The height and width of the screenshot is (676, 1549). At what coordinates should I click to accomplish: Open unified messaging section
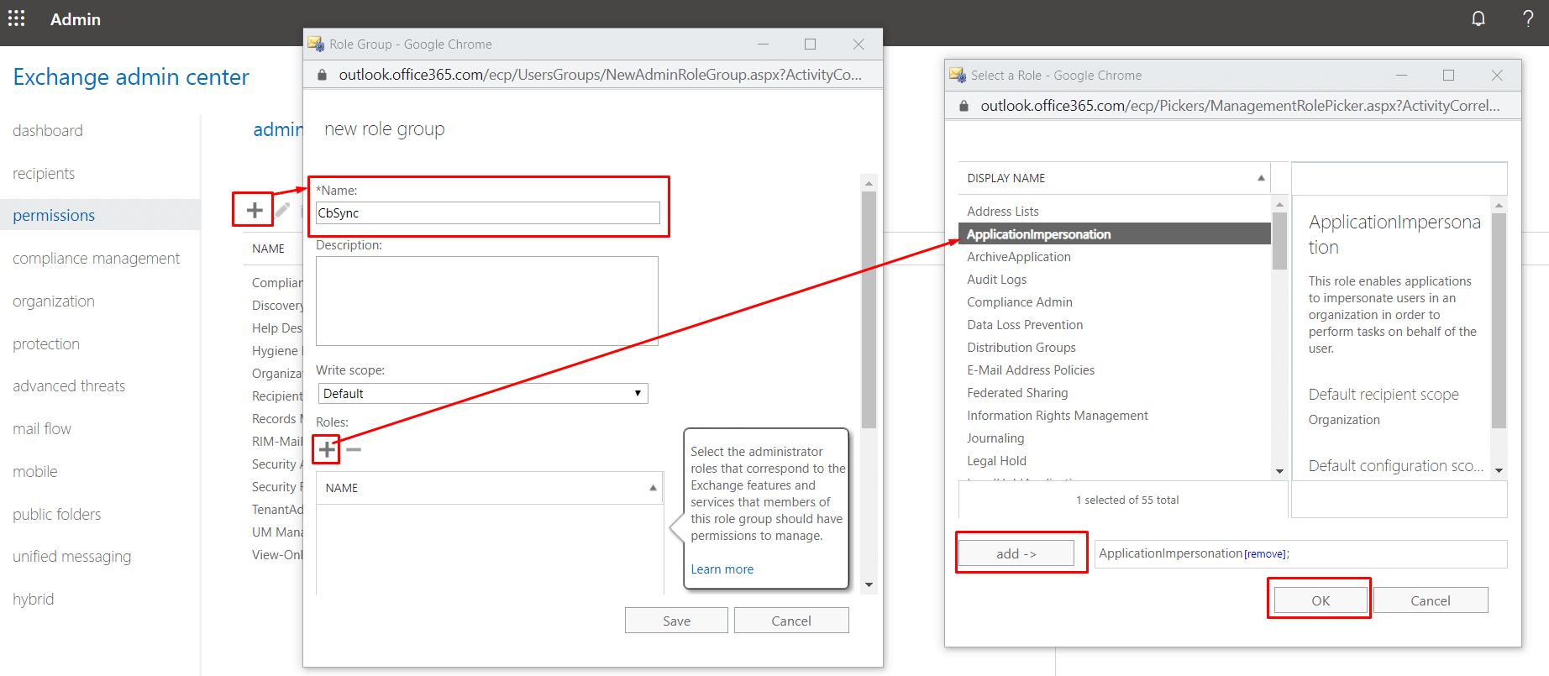(x=71, y=556)
